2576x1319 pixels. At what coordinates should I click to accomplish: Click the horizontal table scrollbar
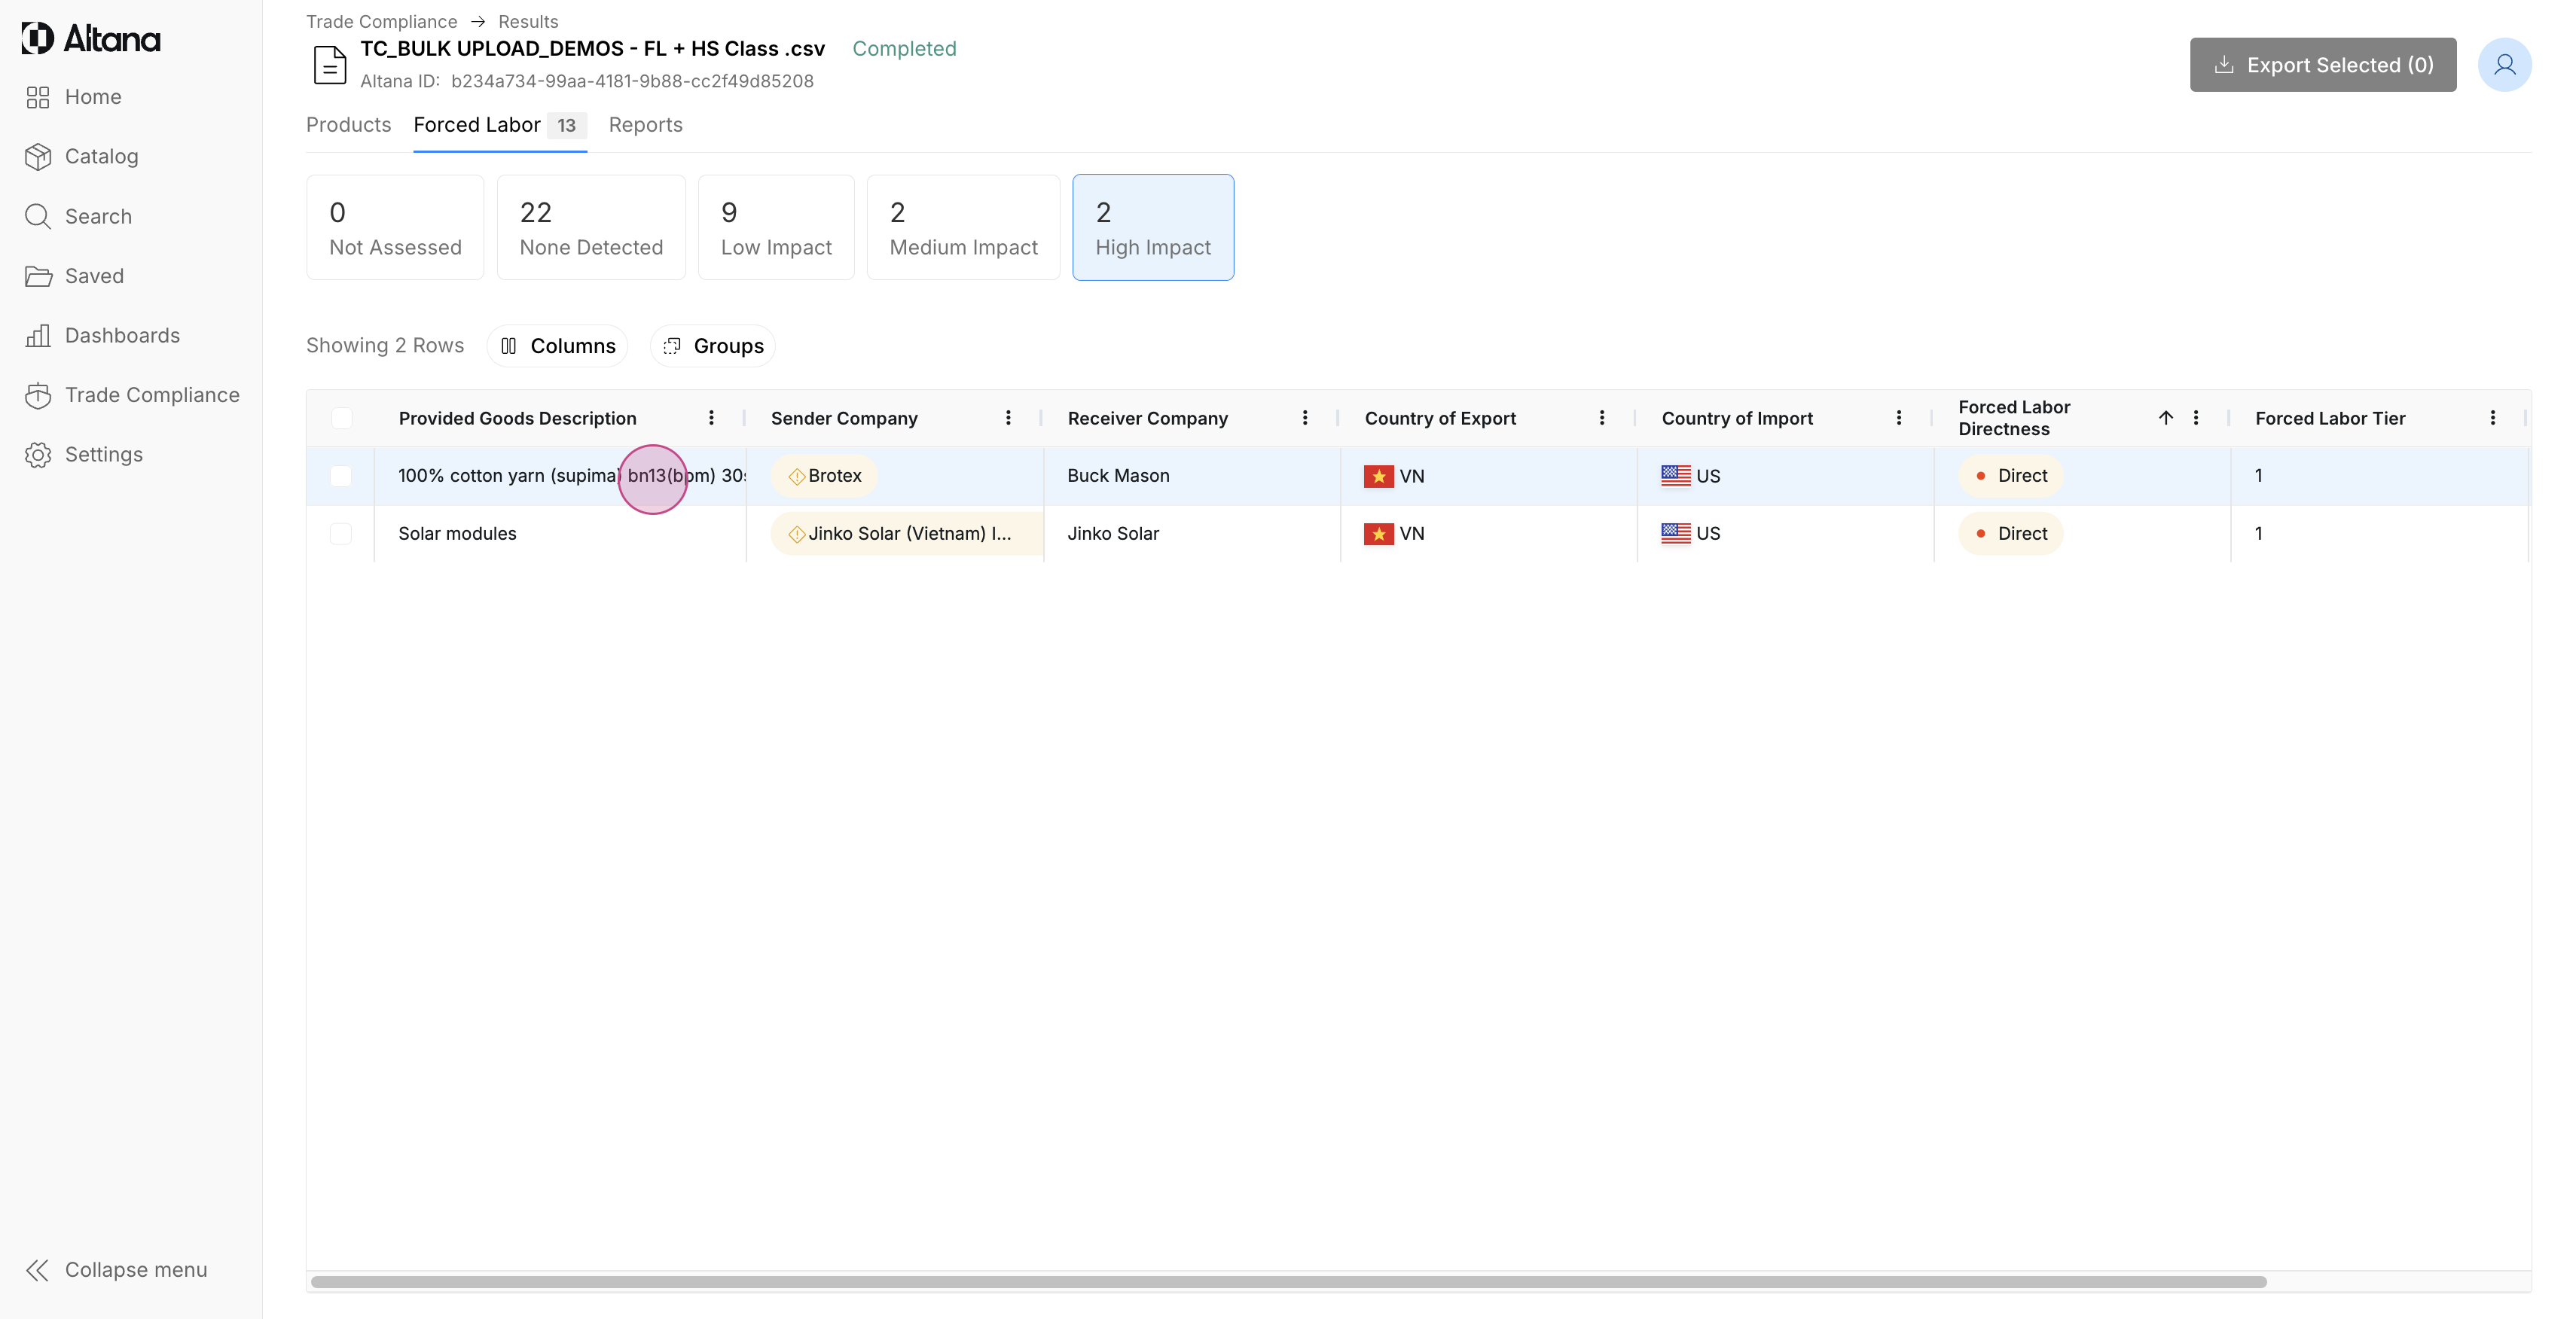tap(1288, 1281)
